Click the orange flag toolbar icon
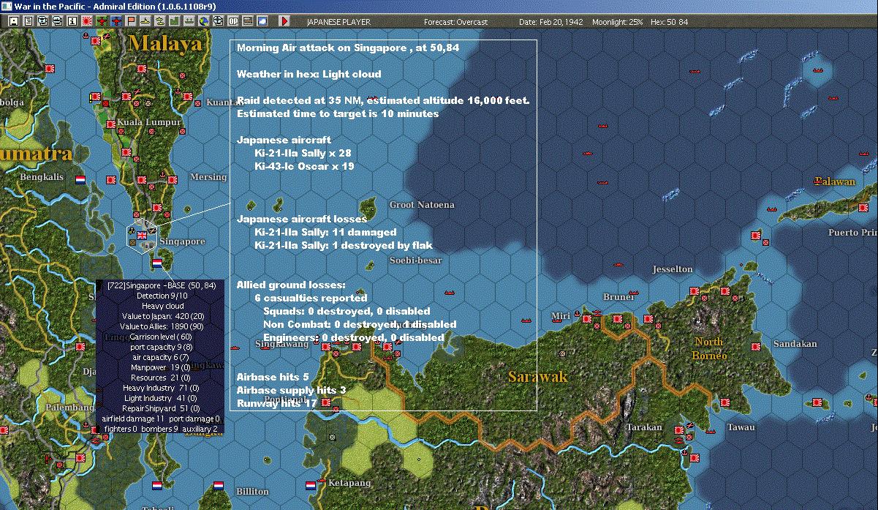The height and width of the screenshot is (510, 878). (131, 21)
